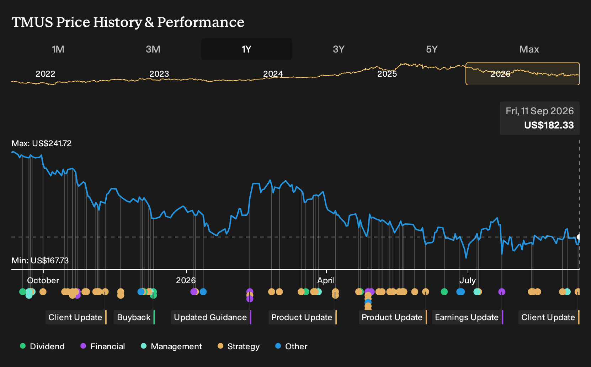The height and width of the screenshot is (367, 591).
Task: Click the 2024 label on overview chart
Action: (273, 74)
